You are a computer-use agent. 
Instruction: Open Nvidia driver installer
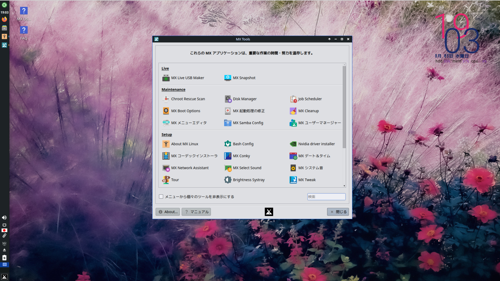tap(312, 144)
